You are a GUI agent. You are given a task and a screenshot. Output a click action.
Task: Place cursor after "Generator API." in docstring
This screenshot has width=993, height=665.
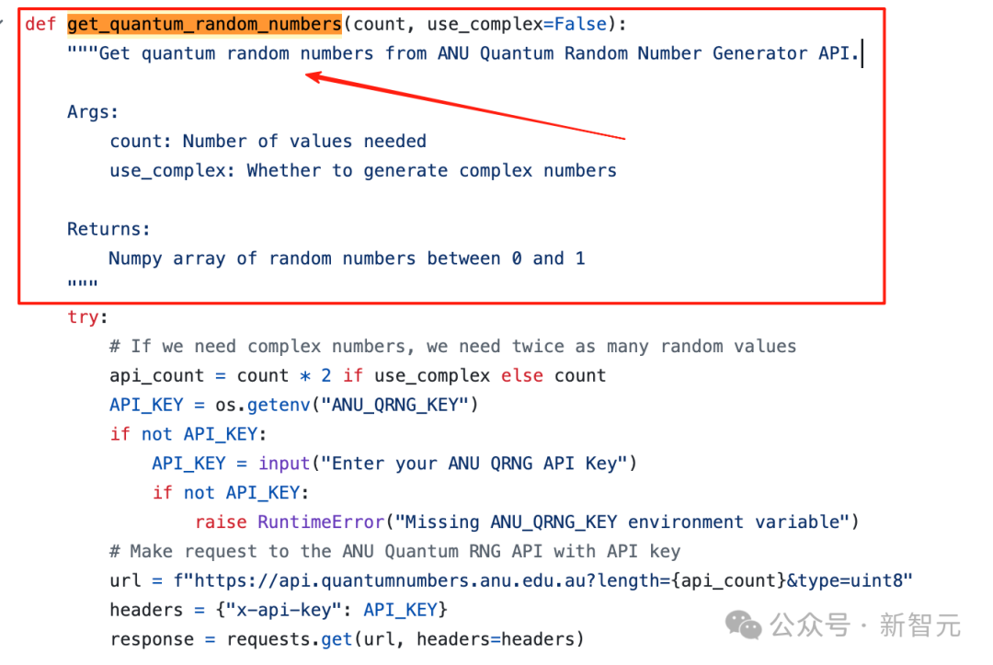(x=861, y=53)
